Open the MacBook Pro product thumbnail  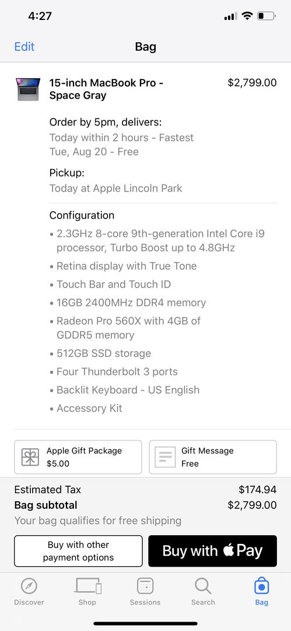[28, 89]
